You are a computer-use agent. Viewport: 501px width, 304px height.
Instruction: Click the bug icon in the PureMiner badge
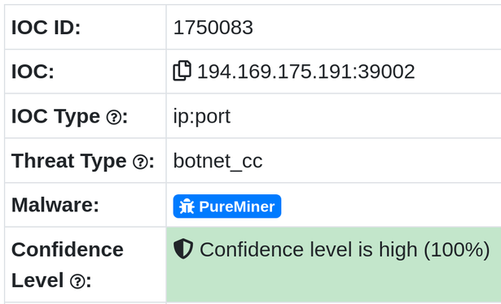pos(187,206)
